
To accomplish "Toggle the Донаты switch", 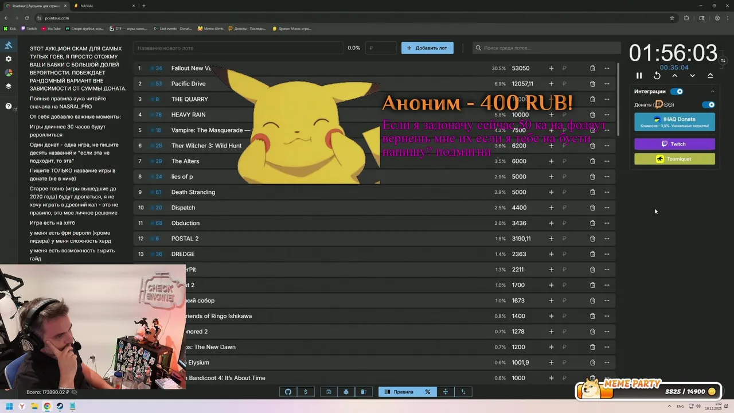I will point(709,104).
